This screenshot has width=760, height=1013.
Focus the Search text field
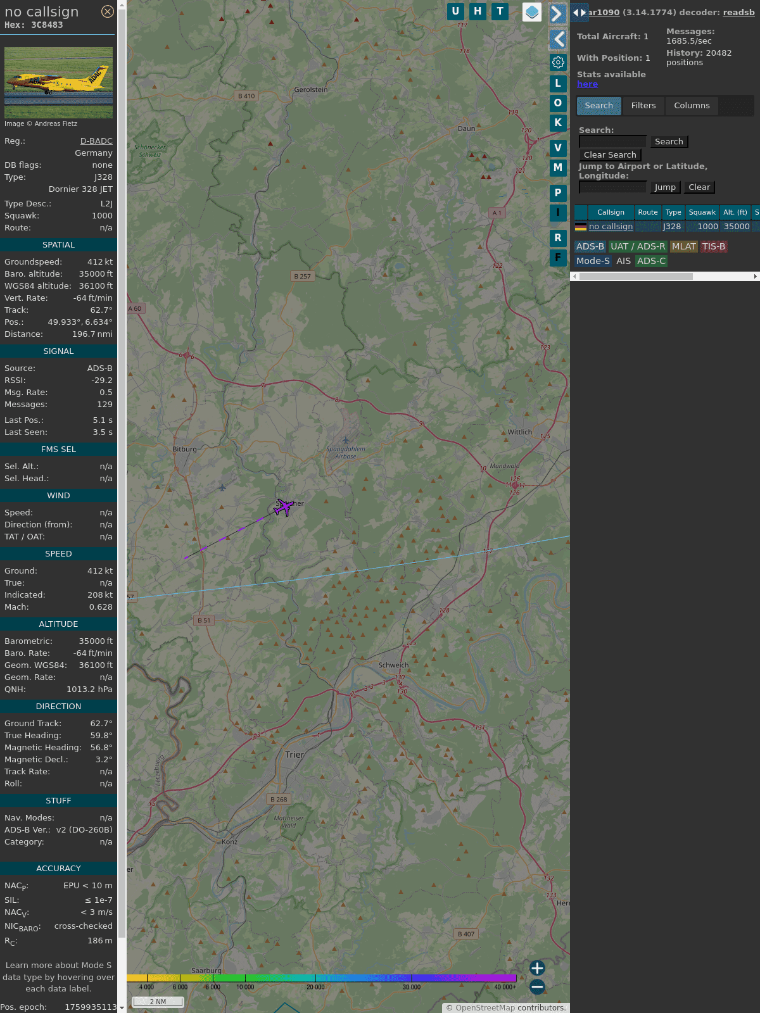(612, 142)
